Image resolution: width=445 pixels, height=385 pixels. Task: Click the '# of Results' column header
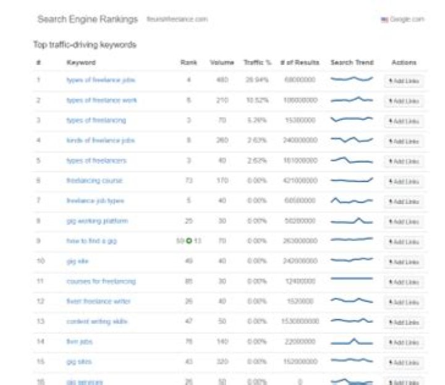click(x=300, y=62)
